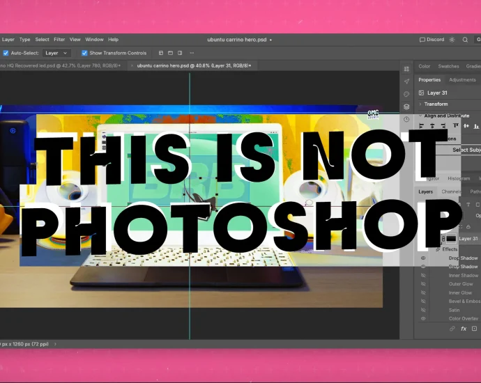The height and width of the screenshot is (383, 481).
Task: Uncheck the Auto-Select checkbox
Action: (x=6, y=53)
